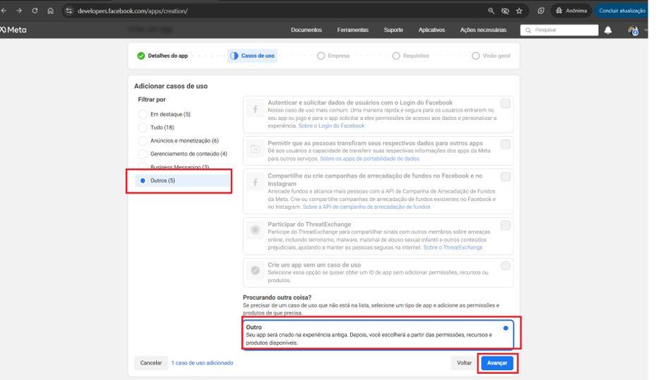Click the Filtrar por label
Image resolution: width=663 pixels, height=380 pixels.
(152, 99)
